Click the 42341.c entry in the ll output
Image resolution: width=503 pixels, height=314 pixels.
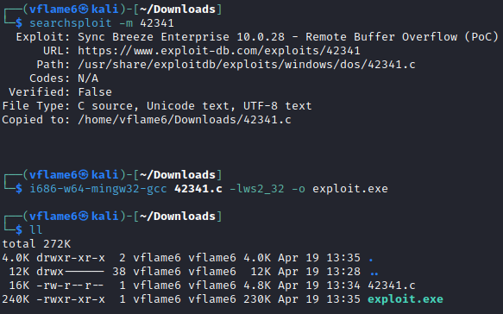click(x=392, y=286)
